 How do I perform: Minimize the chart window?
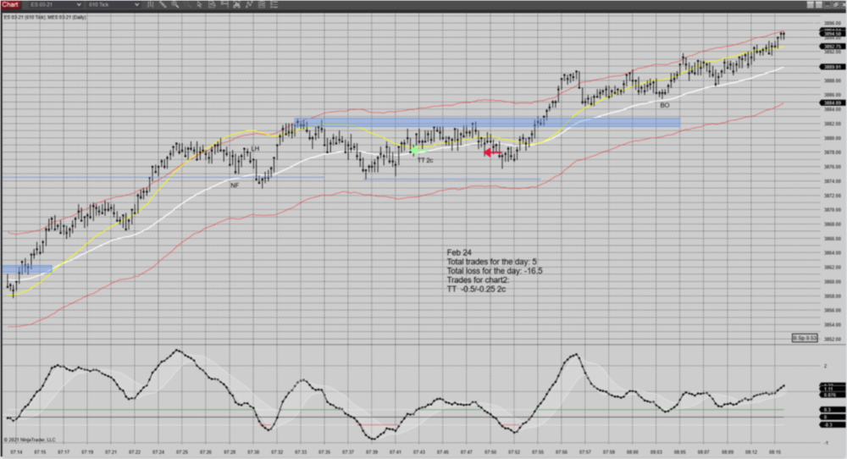pyautogui.click(x=827, y=4)
